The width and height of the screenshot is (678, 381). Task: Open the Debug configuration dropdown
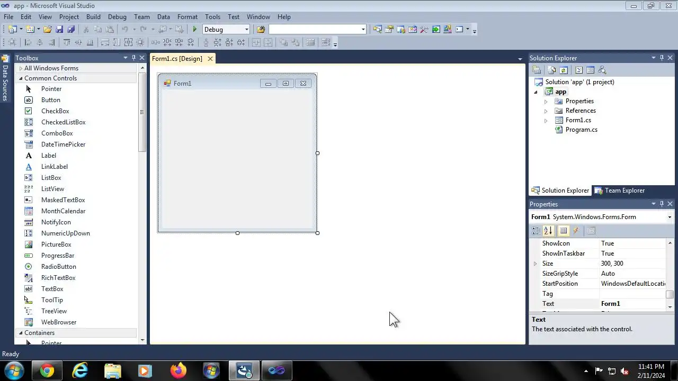coord(246,30)
